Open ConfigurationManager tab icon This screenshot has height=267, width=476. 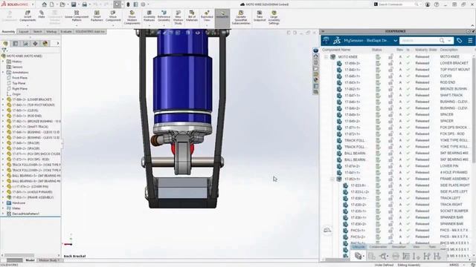pyautogui.click(x=25, y=44)
